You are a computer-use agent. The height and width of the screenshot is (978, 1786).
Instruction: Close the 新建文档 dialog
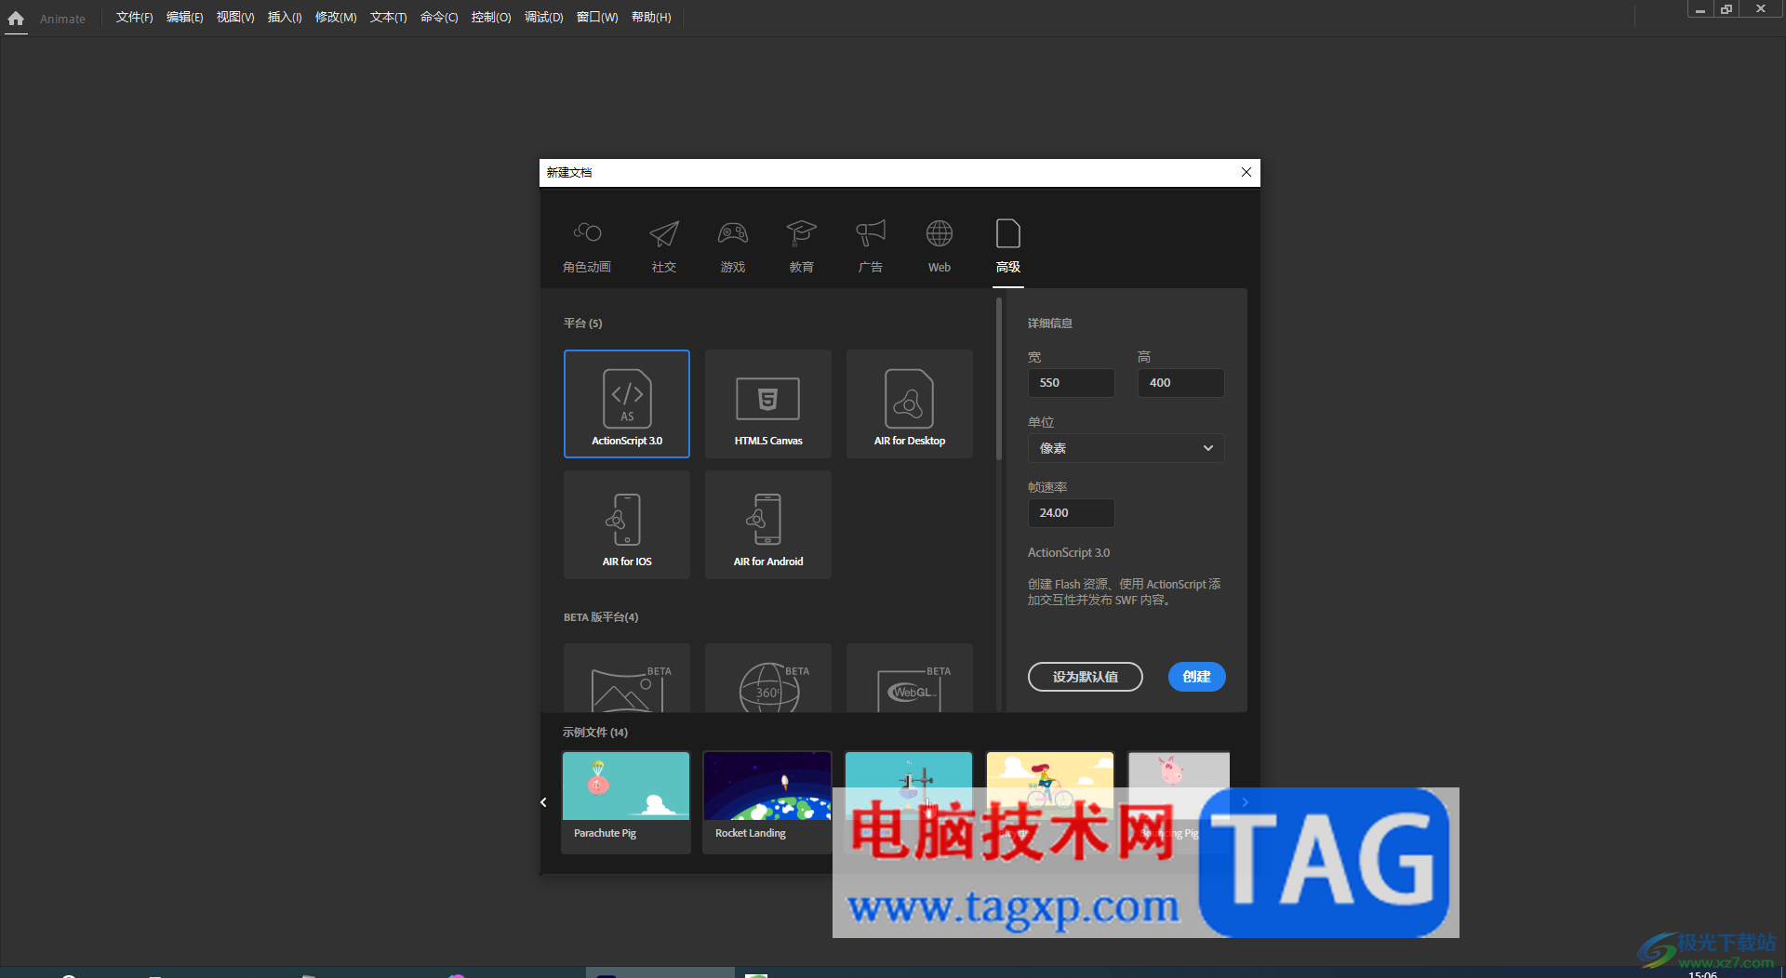click(x=1246, y=172)
